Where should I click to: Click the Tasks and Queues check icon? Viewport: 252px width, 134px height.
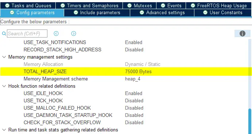(x=7, y=5)
